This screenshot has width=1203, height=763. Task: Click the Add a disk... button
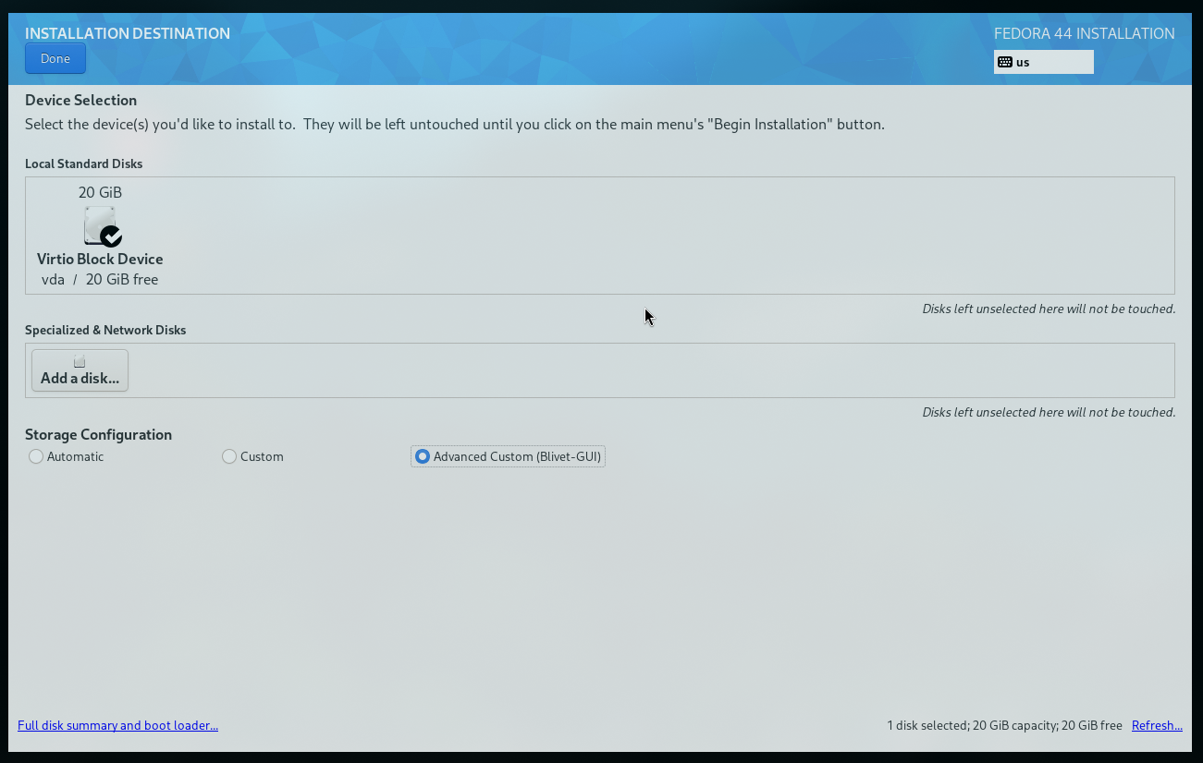80,370
